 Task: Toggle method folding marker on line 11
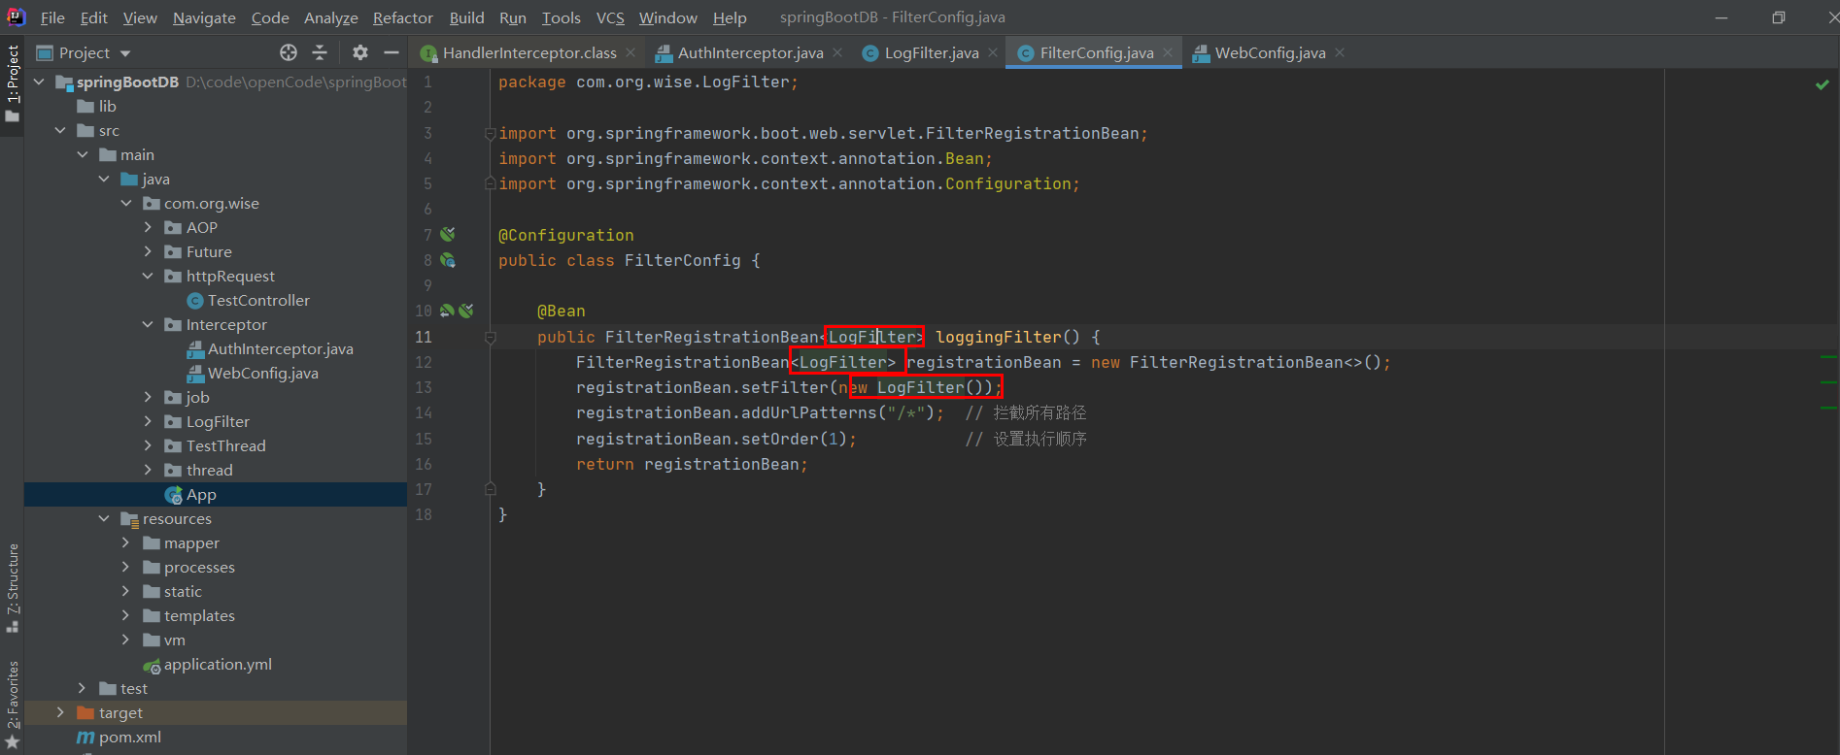coord(490,337)
